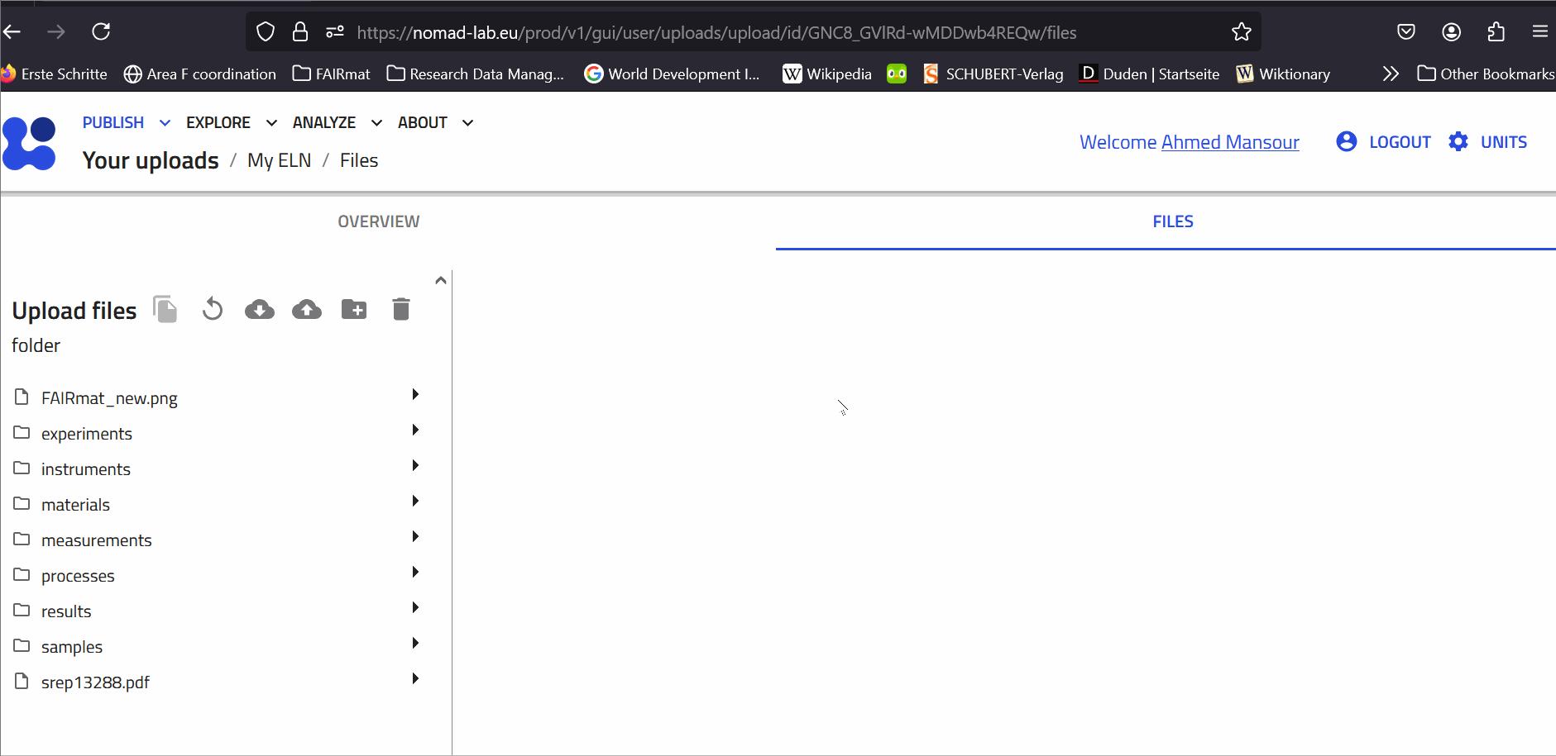The image size is (1556, 756).
Task: Select the srep13288.pdf file
Action: pos(95,682)
